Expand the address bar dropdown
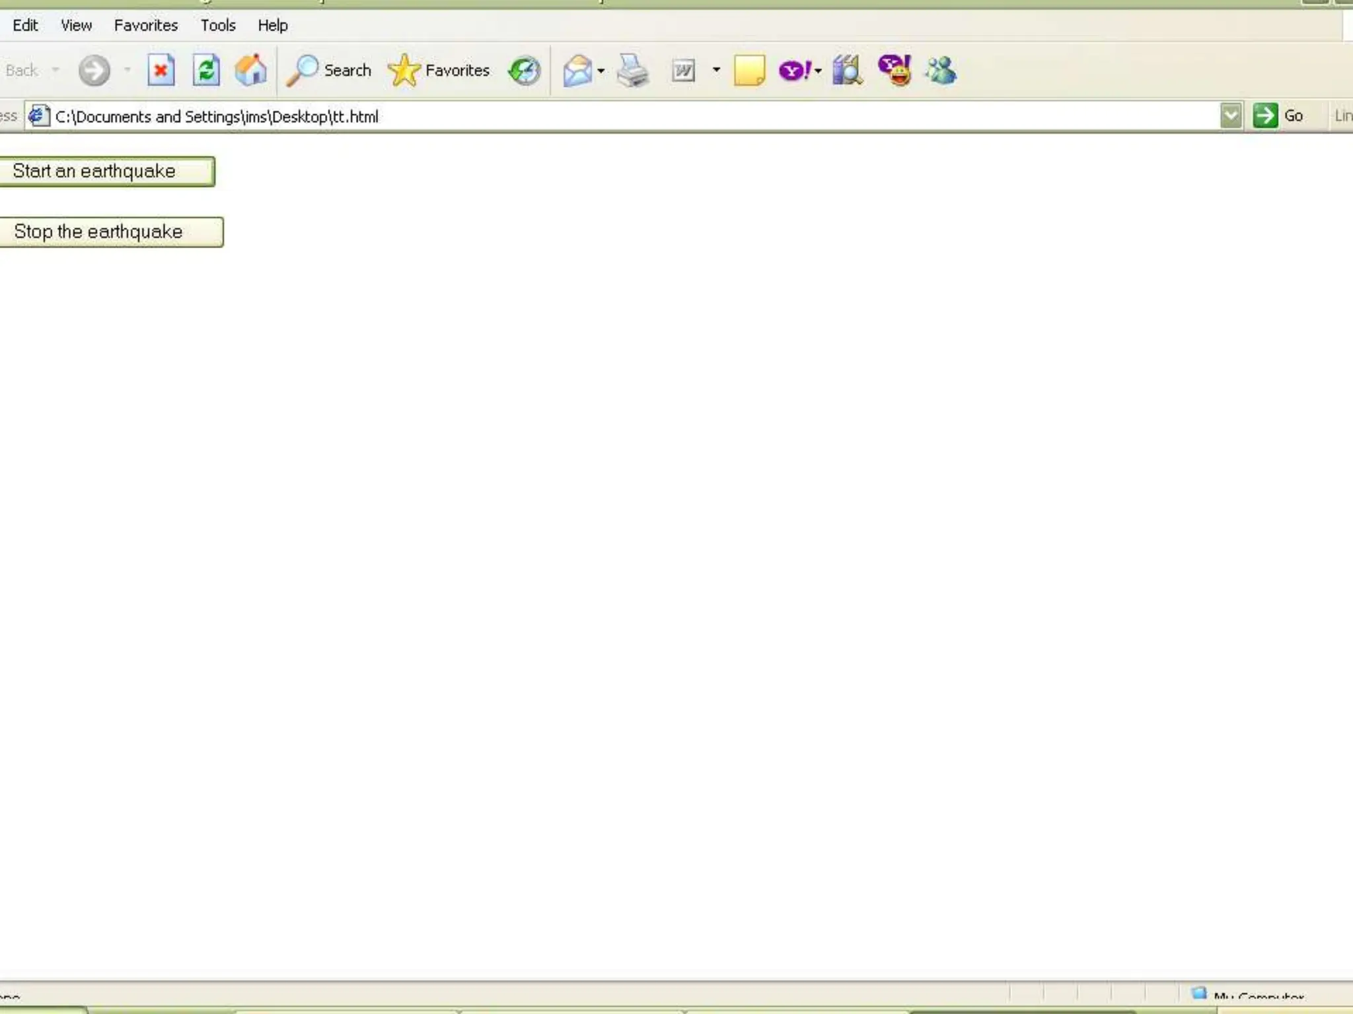This screenshot has width=1353, height=1014. coord(1231,116)
